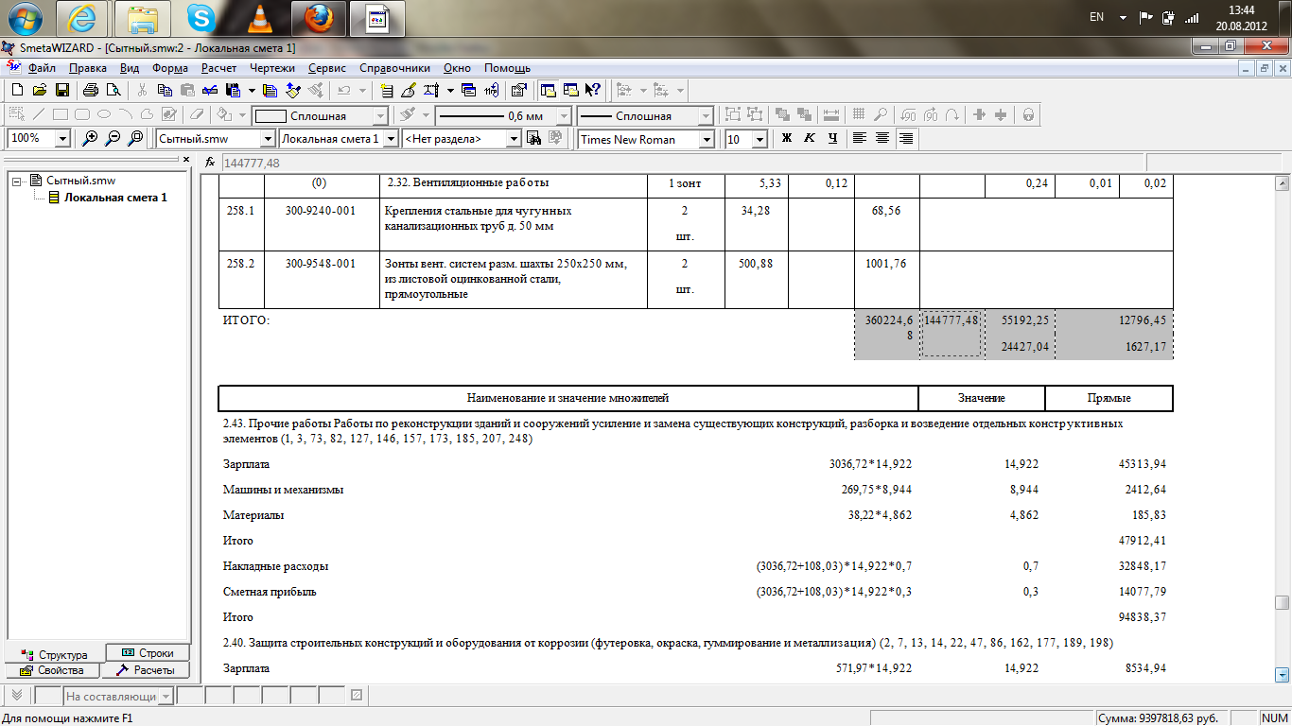This screenshot has height=726, width=1292.
Task: Print the estimate with the printer icon
Action: pos(91,91)
